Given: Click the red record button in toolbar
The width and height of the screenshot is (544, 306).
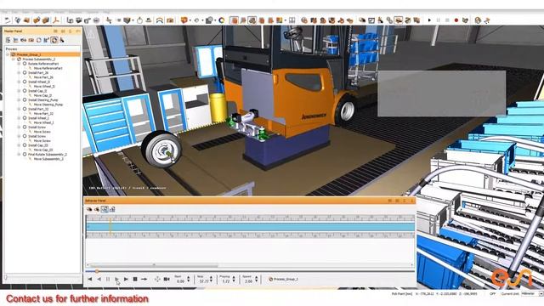Looking at the screenshot, I should tap(456, 20).
